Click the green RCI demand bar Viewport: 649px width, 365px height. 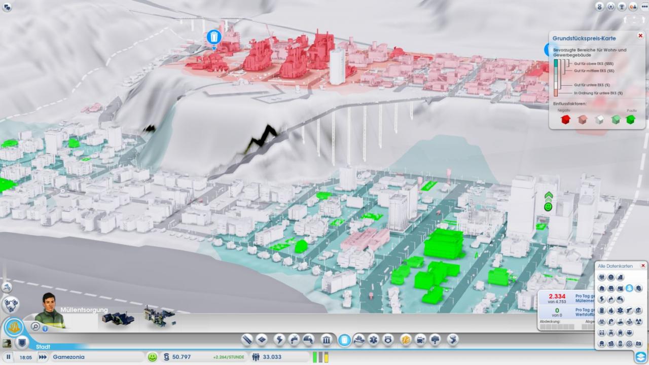315,357
